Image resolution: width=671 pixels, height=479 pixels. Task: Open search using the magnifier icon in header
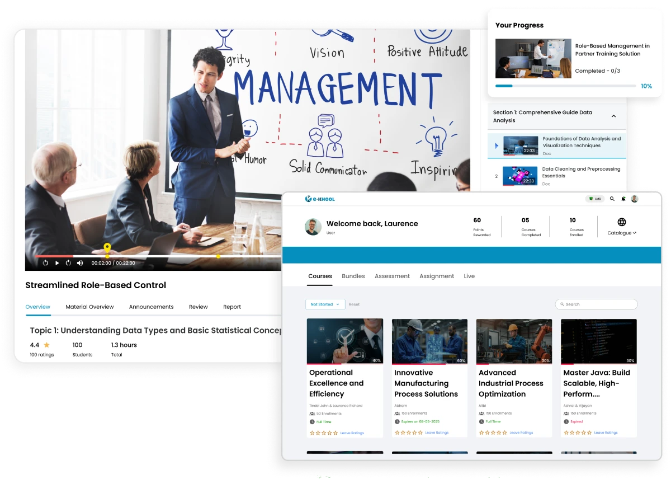click(x=612, y=199)
